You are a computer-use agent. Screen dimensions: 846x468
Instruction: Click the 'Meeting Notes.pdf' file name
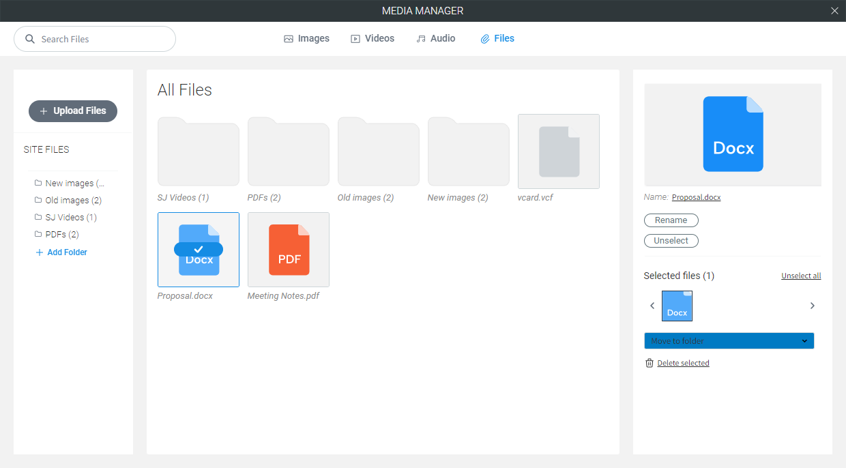pos(283,296)
